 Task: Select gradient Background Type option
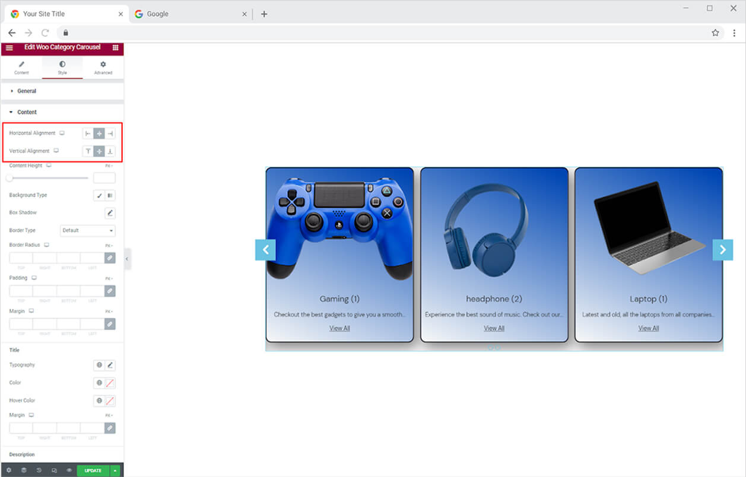click(110, 195)
